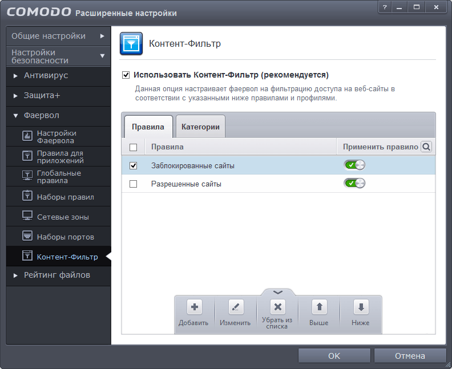Switch to the Категории tab

click(200, 127)
